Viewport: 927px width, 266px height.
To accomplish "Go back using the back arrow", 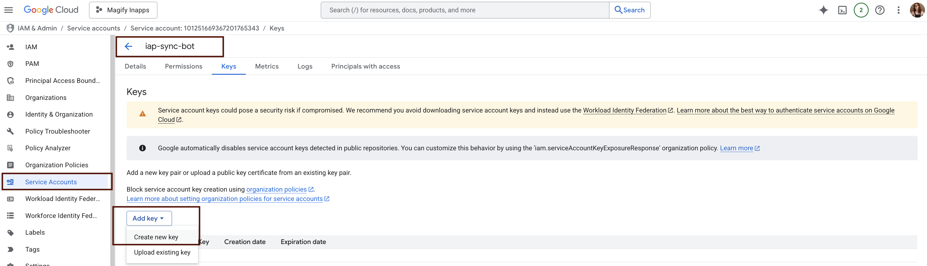I will [128, 46].
